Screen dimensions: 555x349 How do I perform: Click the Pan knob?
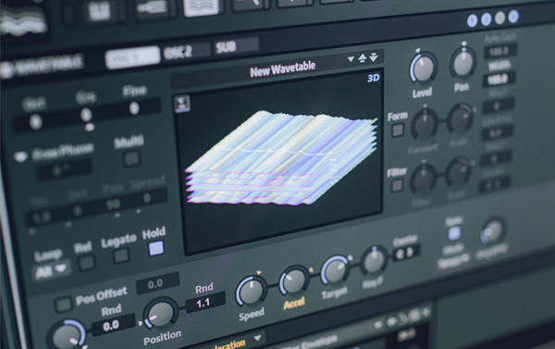(x=462, y=63)
